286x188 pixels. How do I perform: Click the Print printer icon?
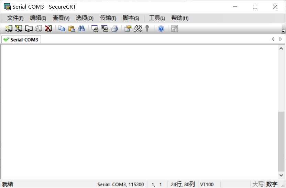pyautogui.click(x=114, y=29)
